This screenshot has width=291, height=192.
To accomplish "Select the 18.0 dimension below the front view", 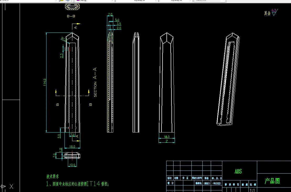I will point(72,147).
